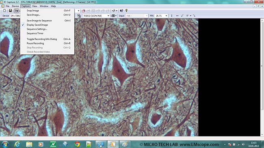Switch to IC Capture taskbar button
Viewport: 264px width, 148px height.
(x=113, y=144)
